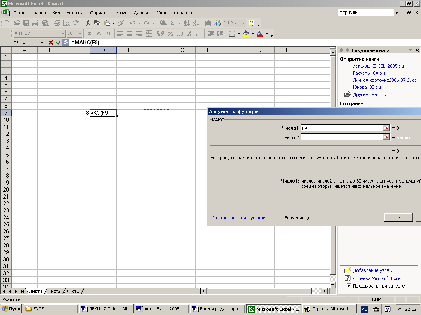Click the Increase Decimal icon
This screenshot has width=421, height=315.
point(189,34)
